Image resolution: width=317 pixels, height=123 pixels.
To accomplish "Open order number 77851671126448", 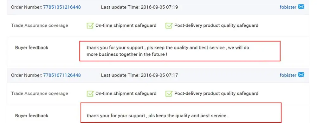I will [x=62, y=75].
